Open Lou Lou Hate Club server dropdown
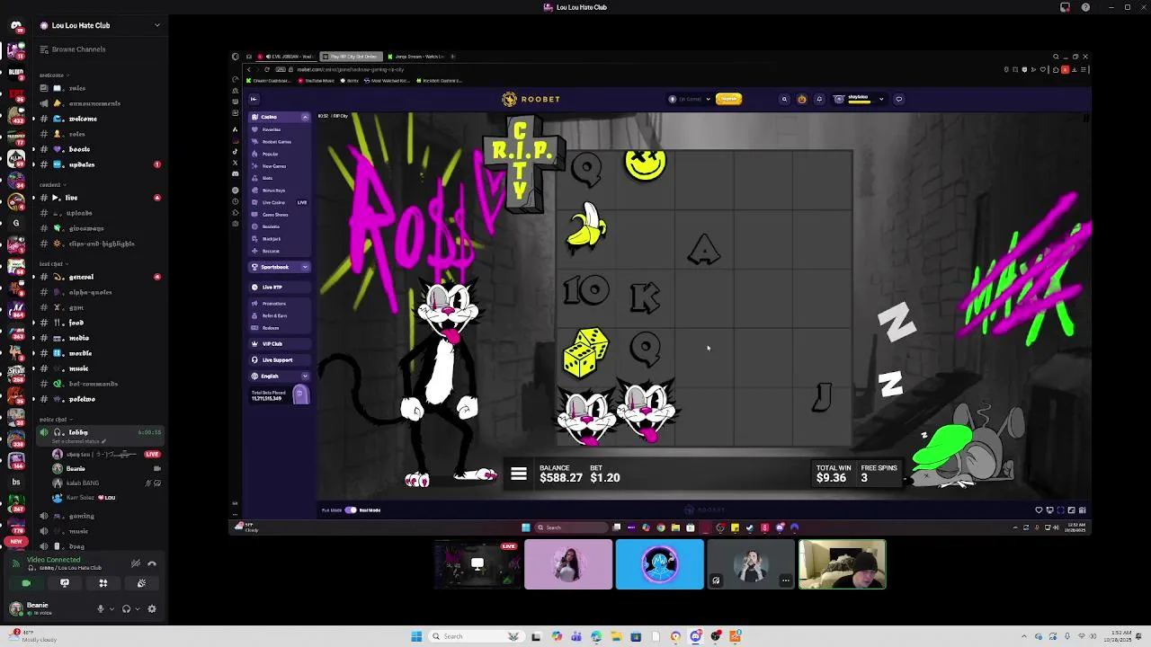Image resolution: width=1151 pixels, height=647 pixels. (x=157, y=25)
